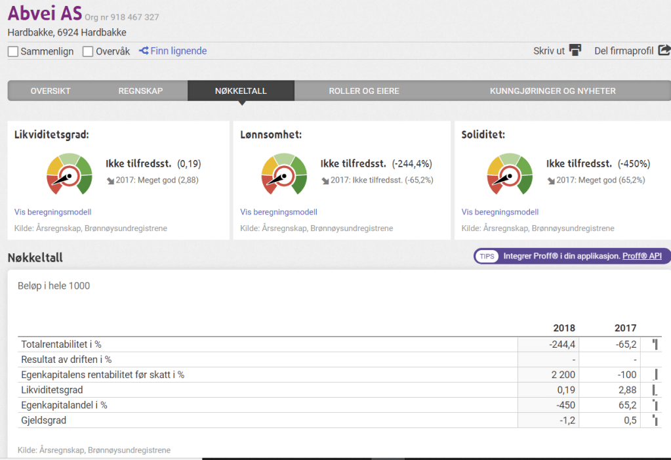Click the printer icon next to Skriv ut

tap(575, 51)
